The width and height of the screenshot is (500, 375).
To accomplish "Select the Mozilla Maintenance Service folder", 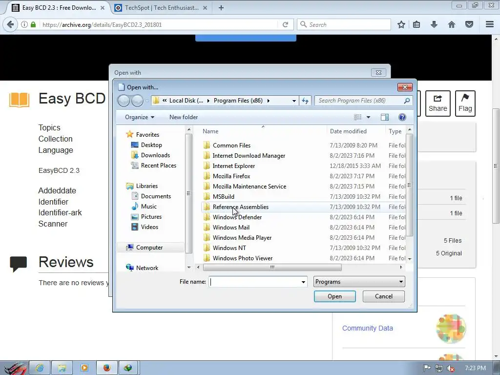I will 250,186.
